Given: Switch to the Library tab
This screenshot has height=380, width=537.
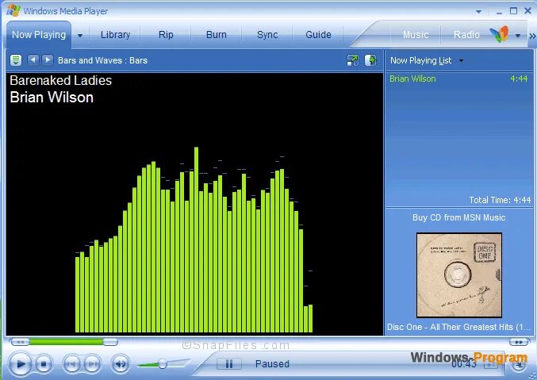Looking at the screenshot, I should (x=116, y=35).
